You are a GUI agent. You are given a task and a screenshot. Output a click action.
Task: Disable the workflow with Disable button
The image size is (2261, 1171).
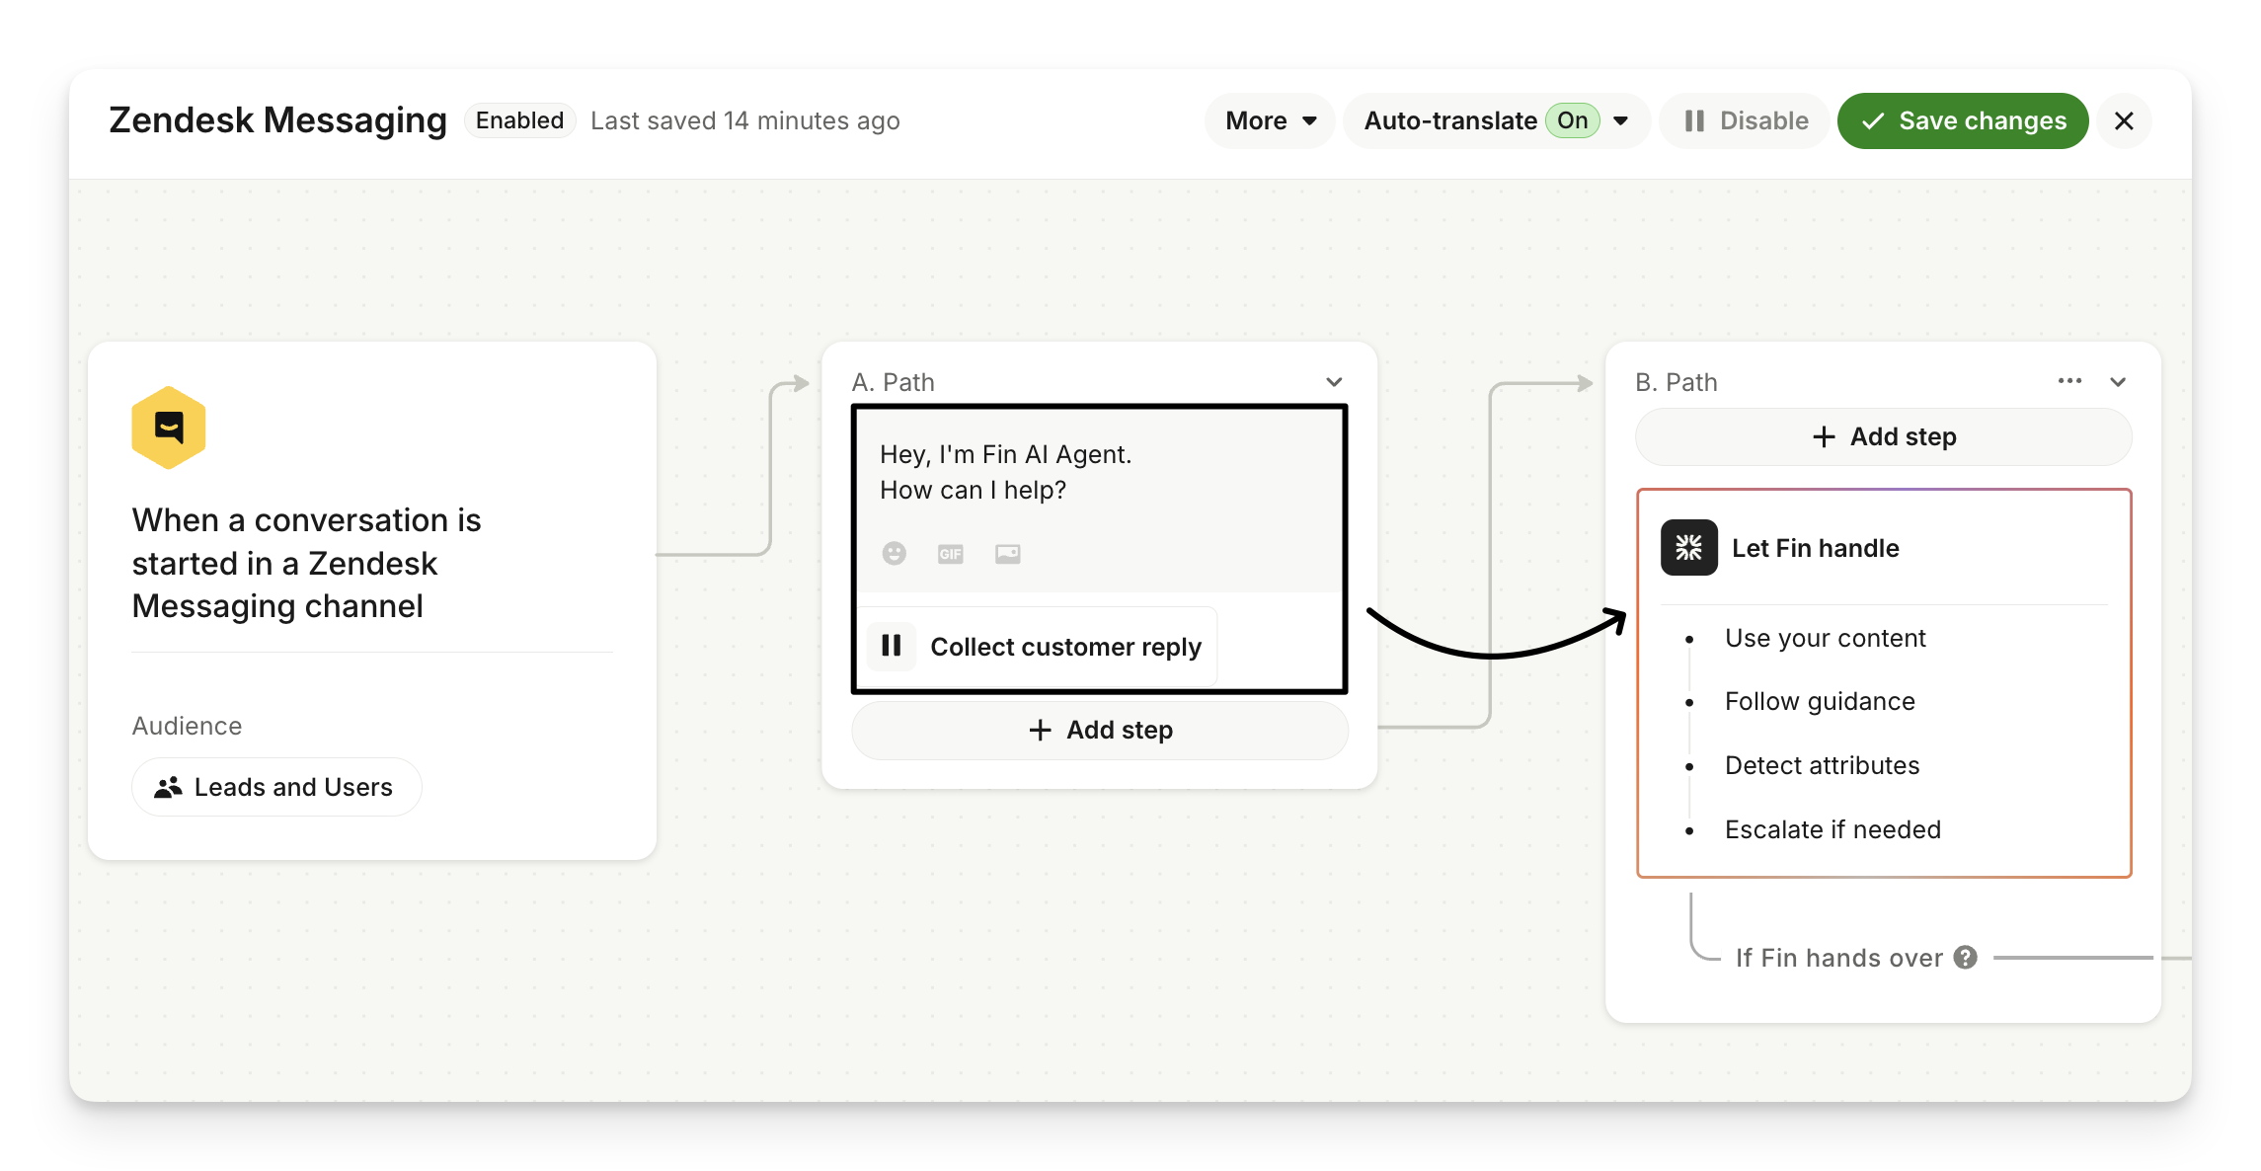pyautogui.click(x=1746, y=120)
